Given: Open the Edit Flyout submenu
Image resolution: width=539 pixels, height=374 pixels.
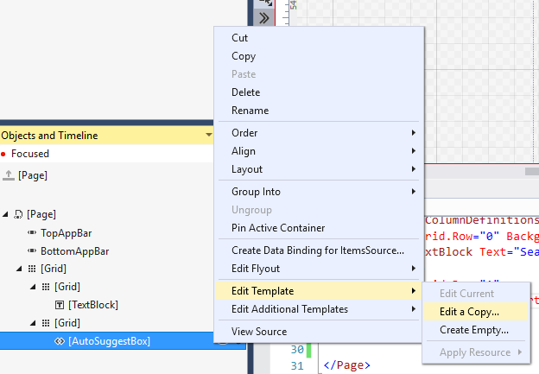Looking at the screenshot, I should (x=319, y=269).
